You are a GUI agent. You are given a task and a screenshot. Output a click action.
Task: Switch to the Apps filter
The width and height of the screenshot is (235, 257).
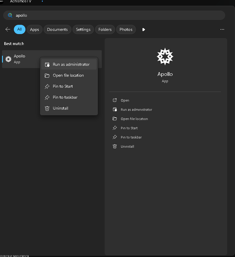coord(34,29)
